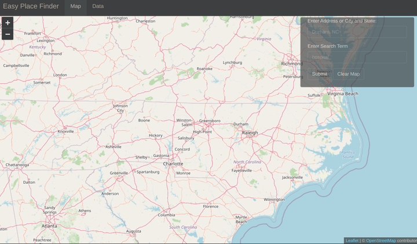Open the Leaflet attribution link
This screenshot has width=417, height=244.
point(352,241)
